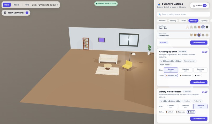The image size is (212, 124).
Task: Select Espresso color for Library Wide Bookcase
Action: [180, 112]
